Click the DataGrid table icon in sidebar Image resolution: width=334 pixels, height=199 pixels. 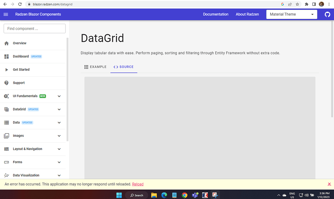pyautogui.click(x=7, y=109)
